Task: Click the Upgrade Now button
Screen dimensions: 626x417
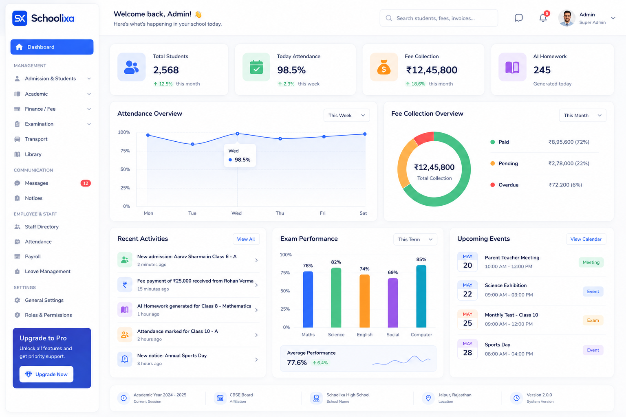Action: [x=46, y=374]
